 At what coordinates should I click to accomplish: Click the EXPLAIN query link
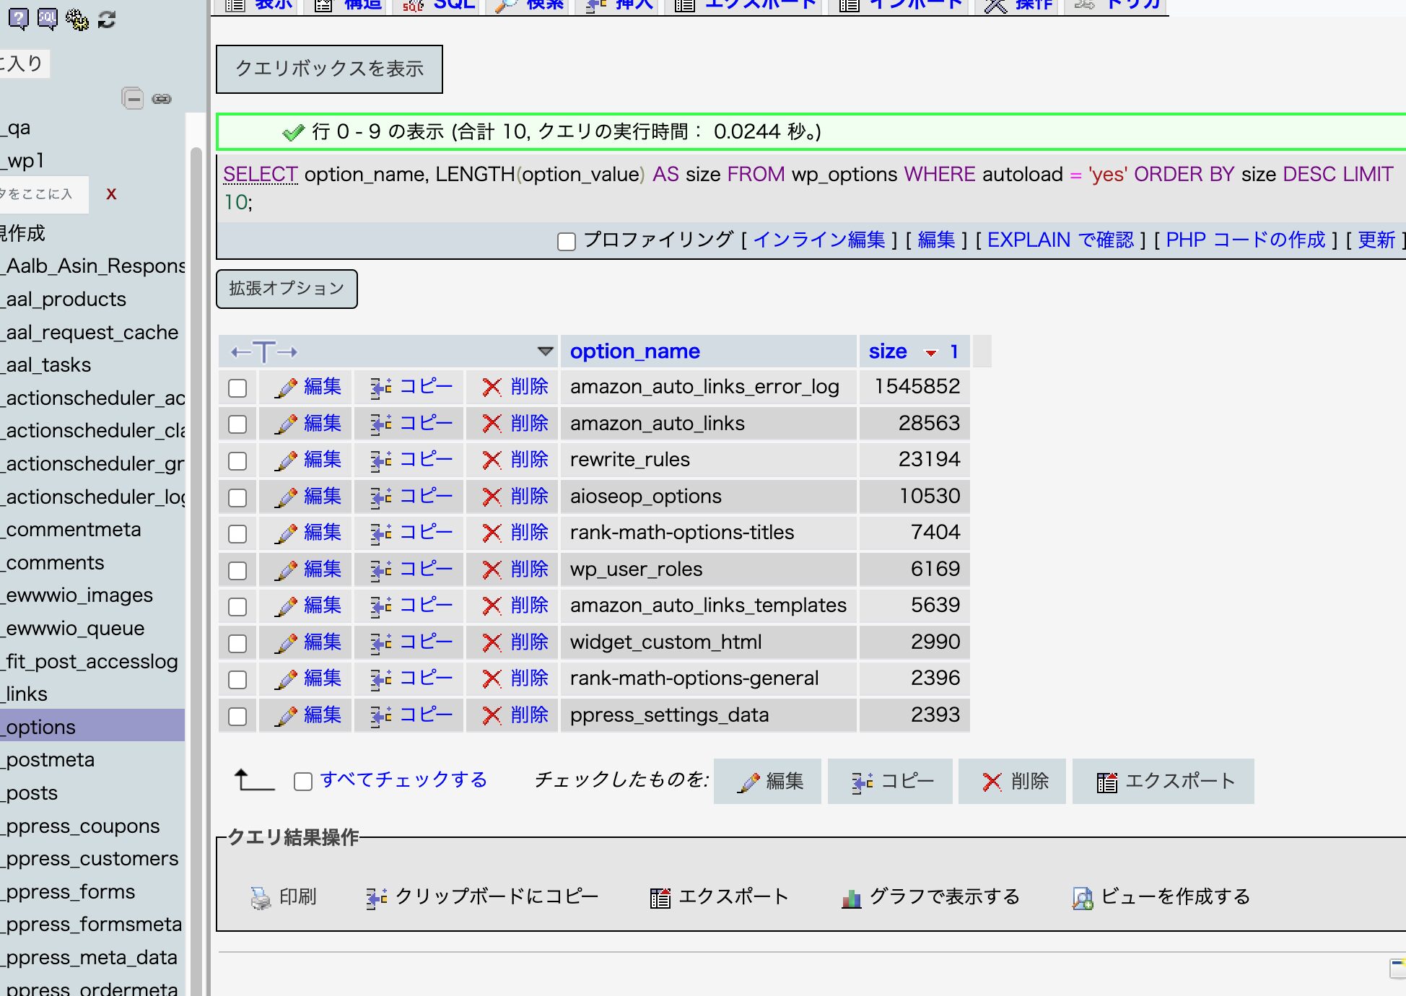1060,240
